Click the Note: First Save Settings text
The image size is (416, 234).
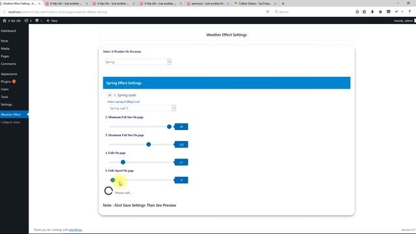(140, 205)
